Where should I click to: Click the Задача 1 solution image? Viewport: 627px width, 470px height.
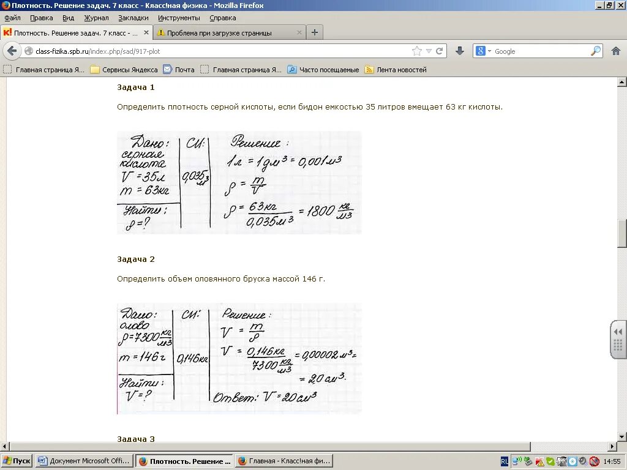[x=239, y=182]
